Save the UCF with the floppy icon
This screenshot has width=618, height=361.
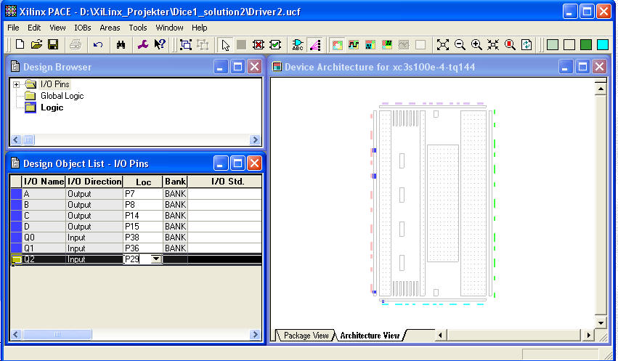[53, 44]
